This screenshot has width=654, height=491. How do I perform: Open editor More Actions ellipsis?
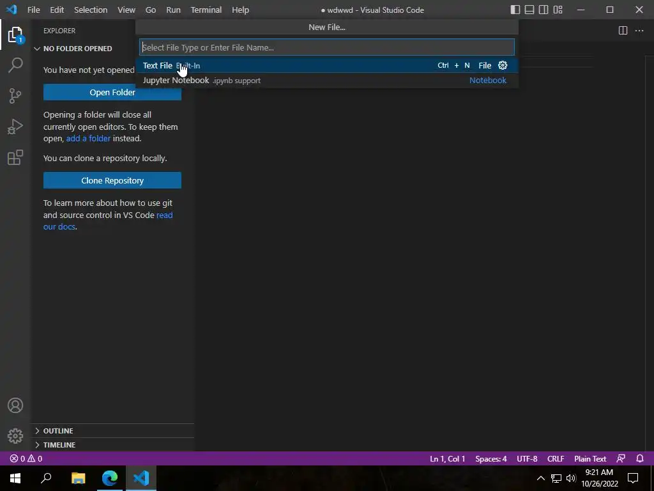[x=639, y=31]
